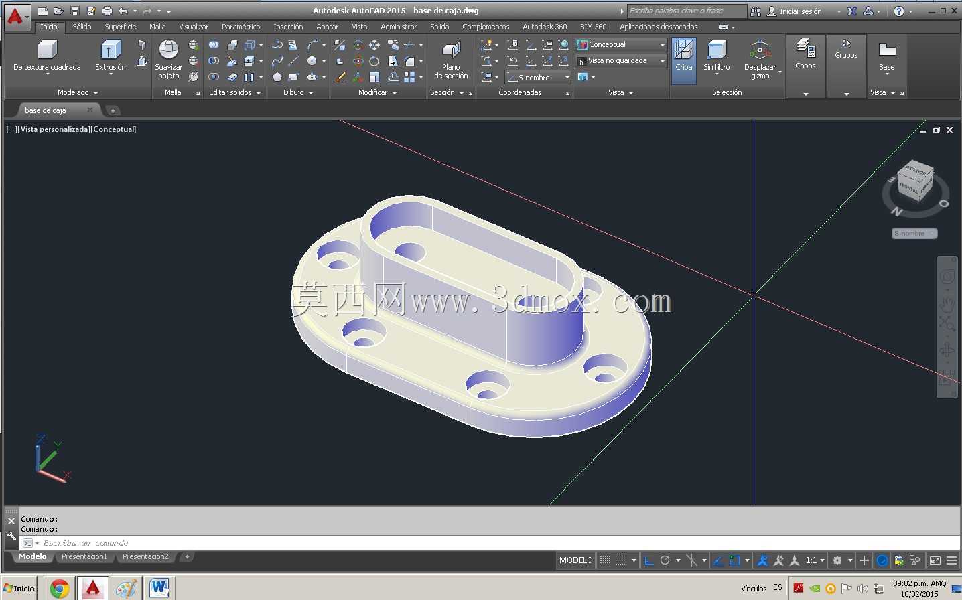The height and width of the screenshot is (600, 962).
Task: Toggle polar tracking in status bar
Action: point(665,560)
